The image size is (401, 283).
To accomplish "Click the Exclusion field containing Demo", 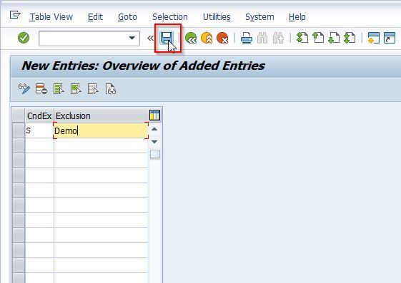I will pos(101,130).
